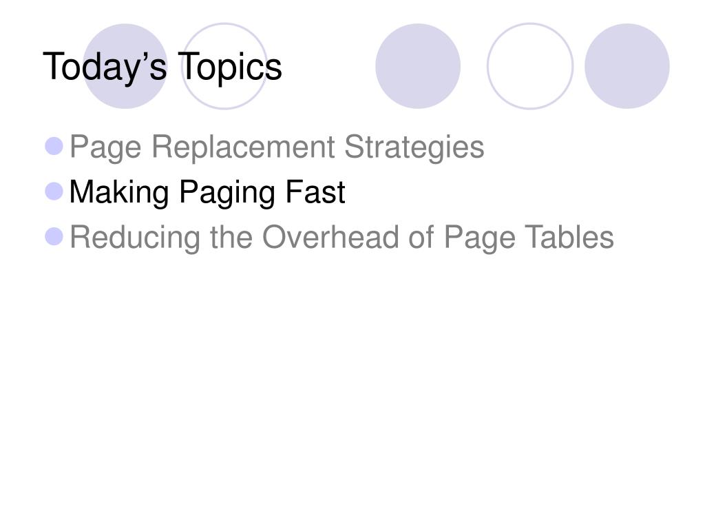The width and height of the screenshot is (705, 529).
Task: Select the Page Replacement Strategies line
Action: (277, 147)
